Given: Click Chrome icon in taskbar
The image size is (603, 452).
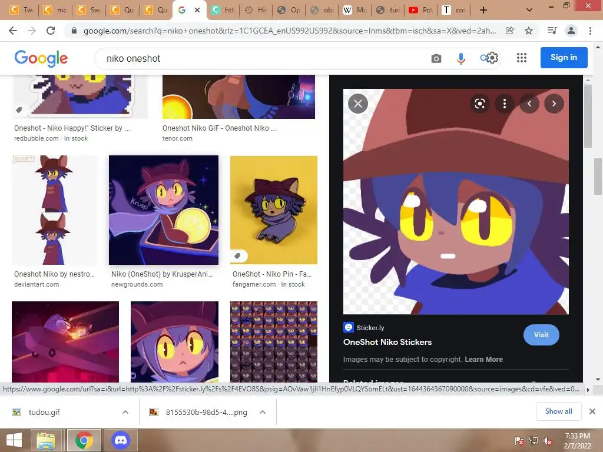Looking at the screenshot, I should coord(84,440).
